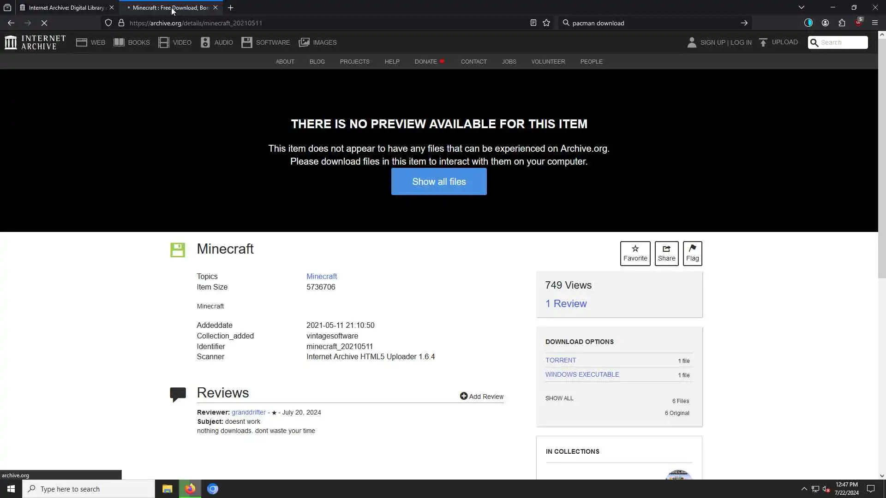The image size is (886, 498).
Task: Open File Explorer from taskbar
Action: tap(167, 489)
